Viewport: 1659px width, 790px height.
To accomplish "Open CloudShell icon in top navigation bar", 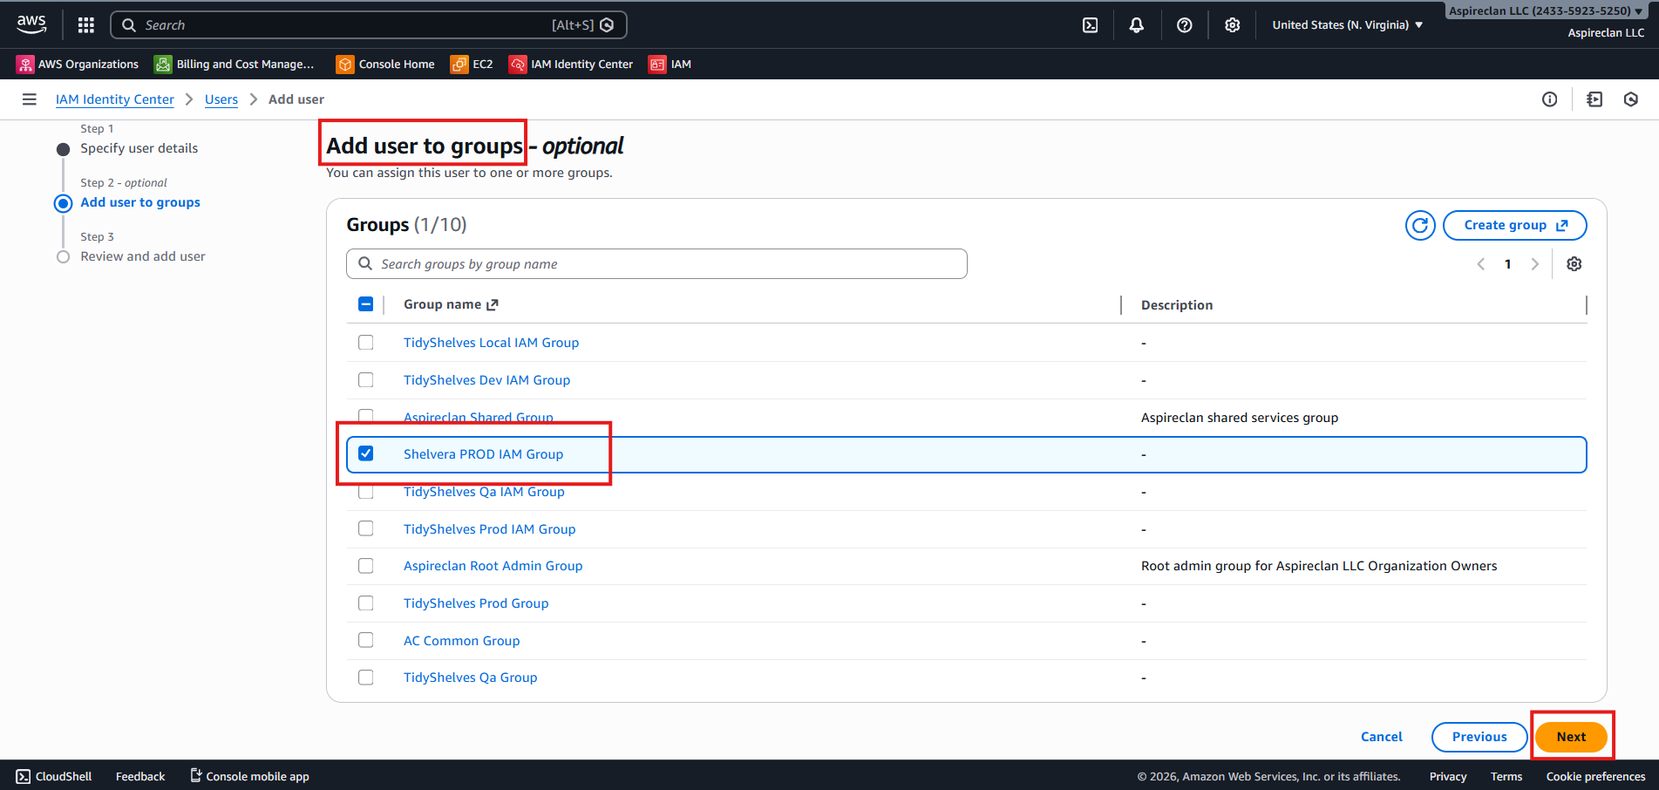I will [1090, 25].
